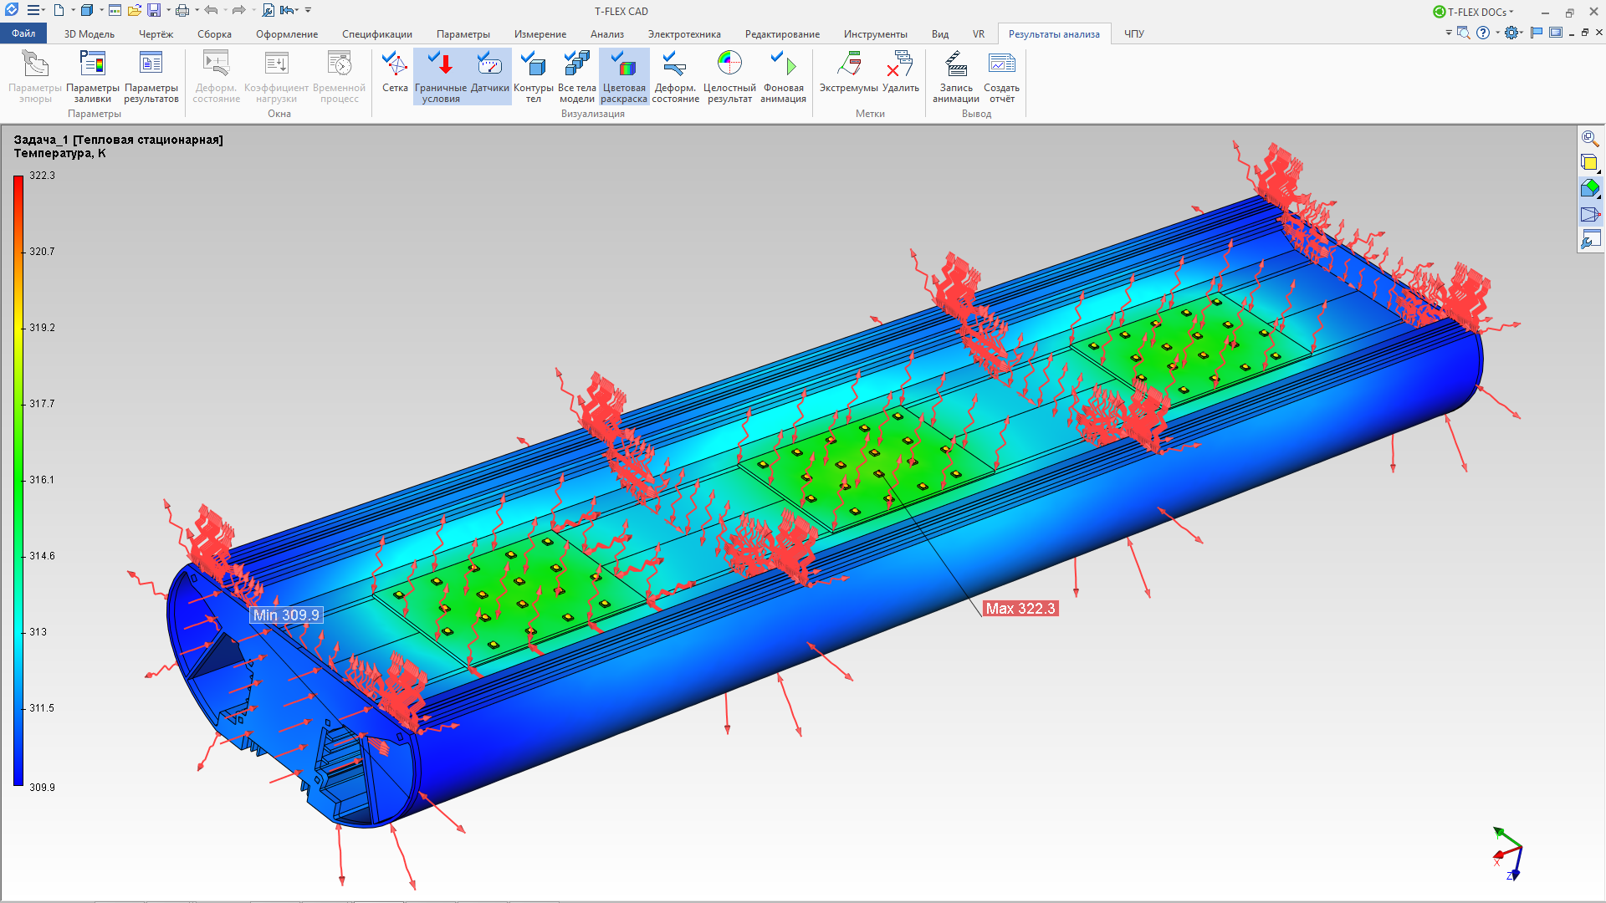Click the save floppy disk icon
1606x903 pixels.
coord(154,10)
